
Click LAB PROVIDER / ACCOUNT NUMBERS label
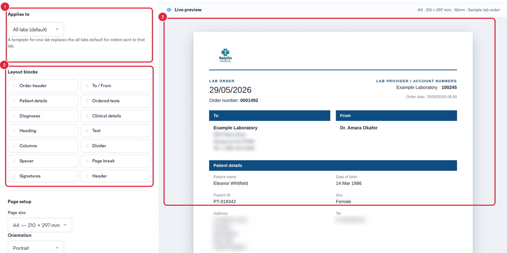click(417, 81)
